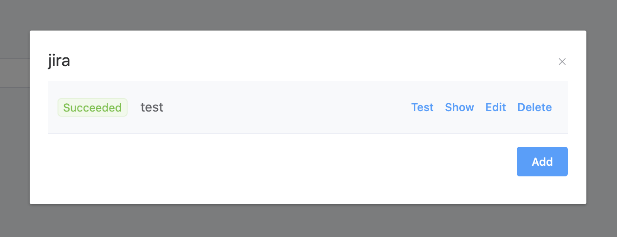Click the darkened backdrop right of the dialog
This screenshot has width=617, height=237.
[x=602, y=118]
